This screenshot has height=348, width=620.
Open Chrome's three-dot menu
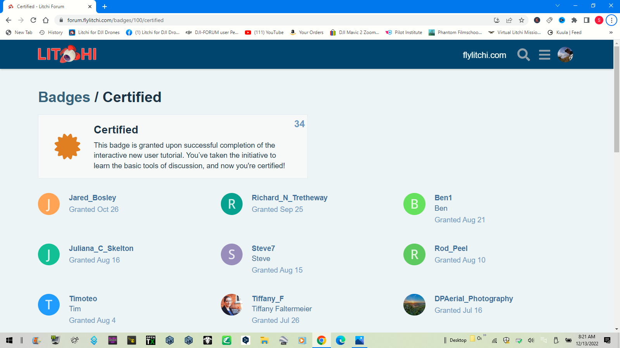tap(611, 20)
